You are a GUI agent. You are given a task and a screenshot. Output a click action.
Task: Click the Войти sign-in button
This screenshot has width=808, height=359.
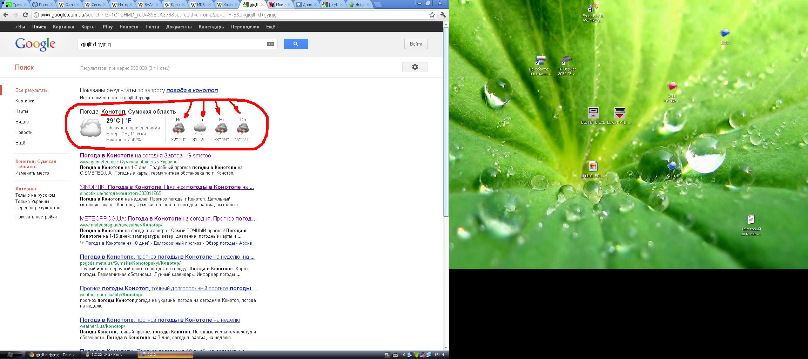pyautogui.click(x=416, y=44)
